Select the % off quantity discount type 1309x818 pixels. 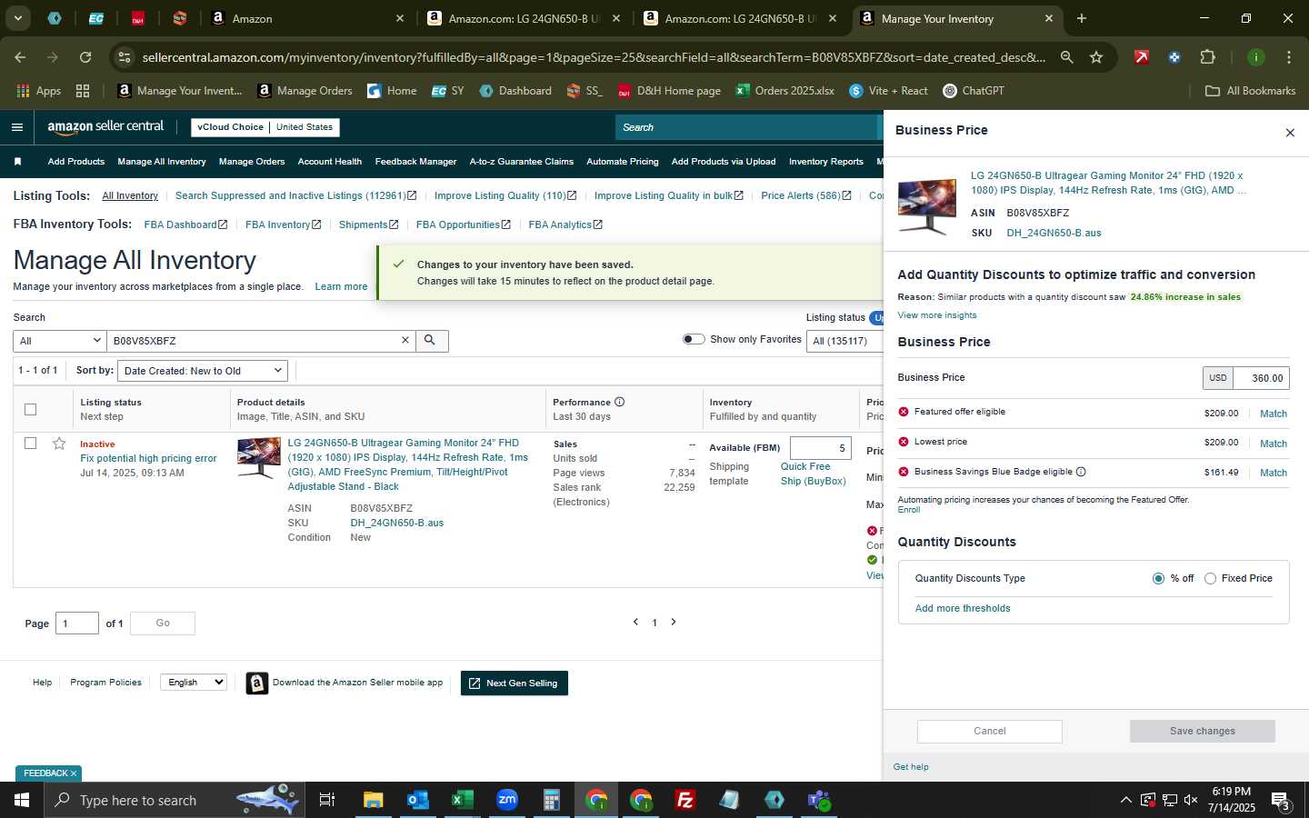1158,578
